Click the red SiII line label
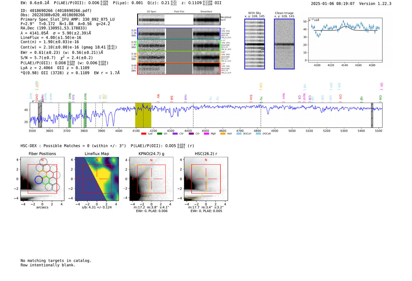Viewport: 412px width, 281px height. click(x=172, y=98)
